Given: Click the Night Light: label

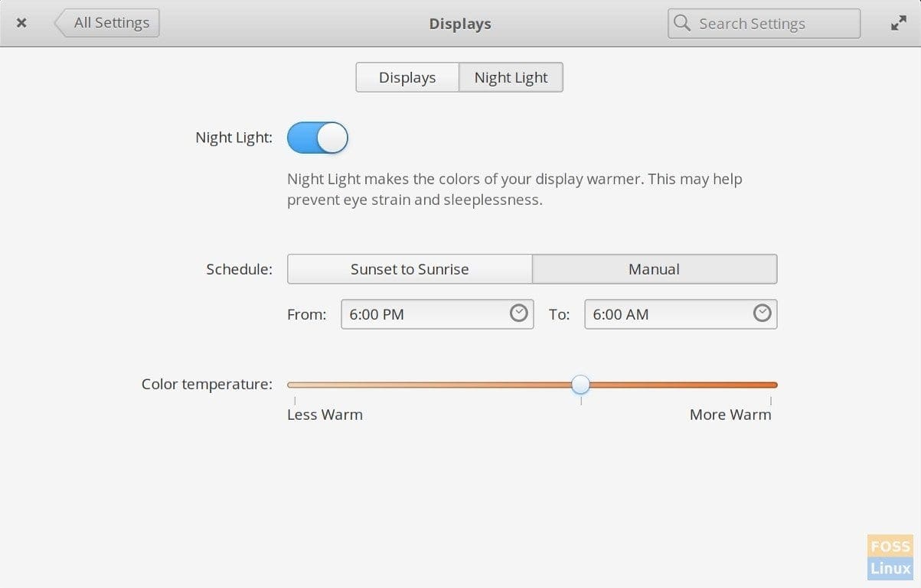Looking at the screenshot, I should coord(234,138).
